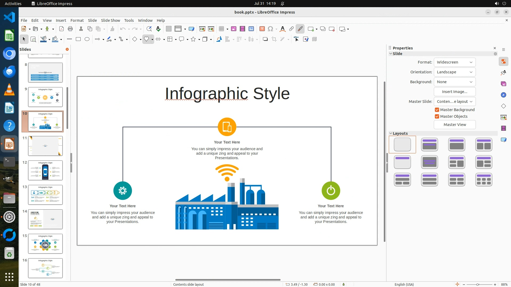Select the Blank Slide layout thumbnail
The image size is (511, 287).
(402, 145)
